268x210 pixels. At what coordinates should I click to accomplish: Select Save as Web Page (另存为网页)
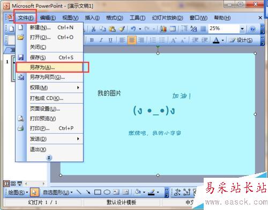(x=49, y=77)
